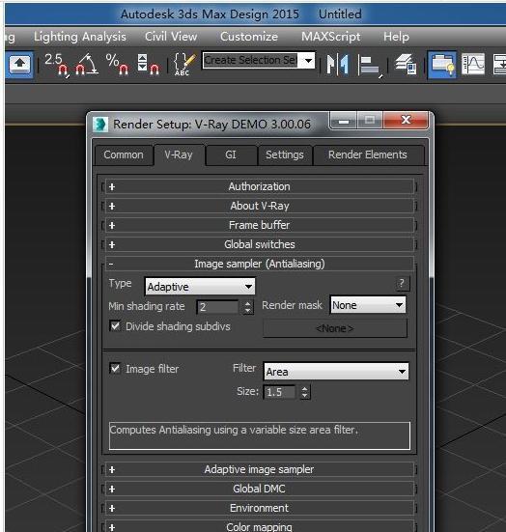Open the Customize menu
The height and width of the screenshot is (532, 506).
249,37
